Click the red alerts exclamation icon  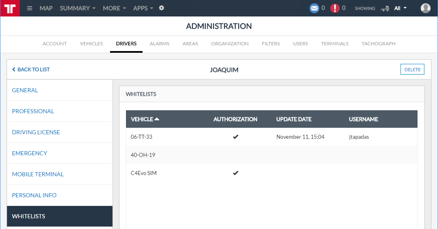pyautogui.click(x=335, y=8)
